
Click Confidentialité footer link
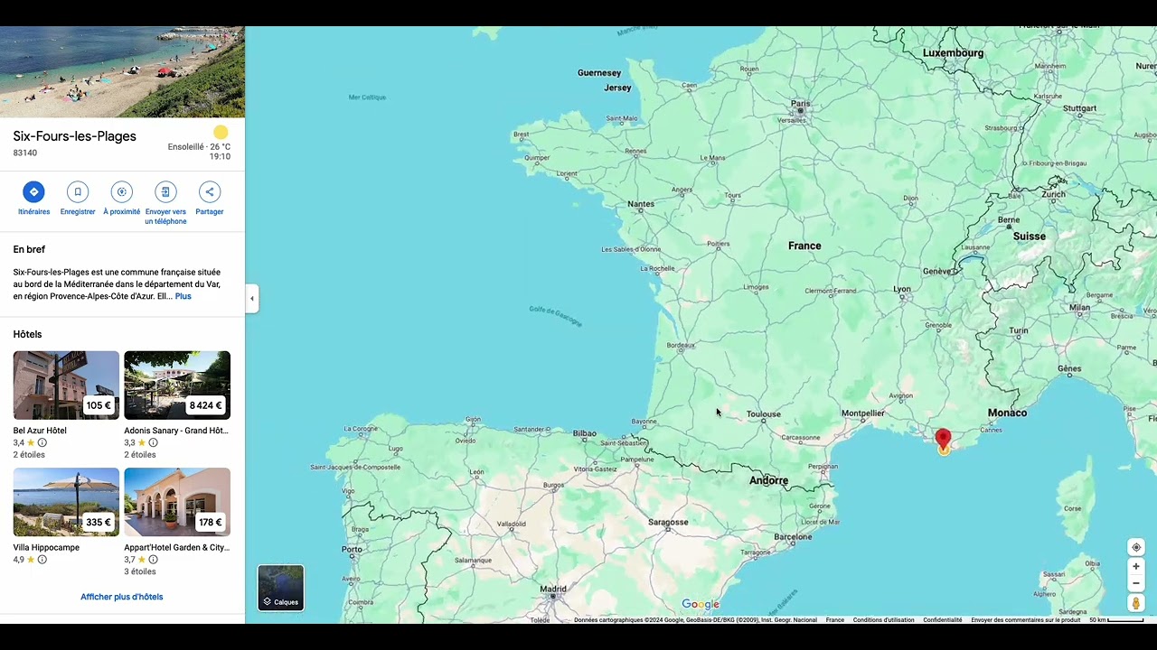coord(943,620)
